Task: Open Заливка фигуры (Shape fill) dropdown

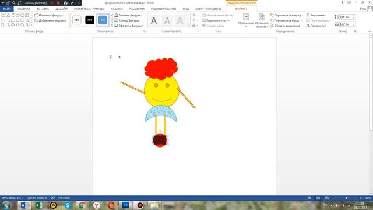Action: [x=128, y=15]
